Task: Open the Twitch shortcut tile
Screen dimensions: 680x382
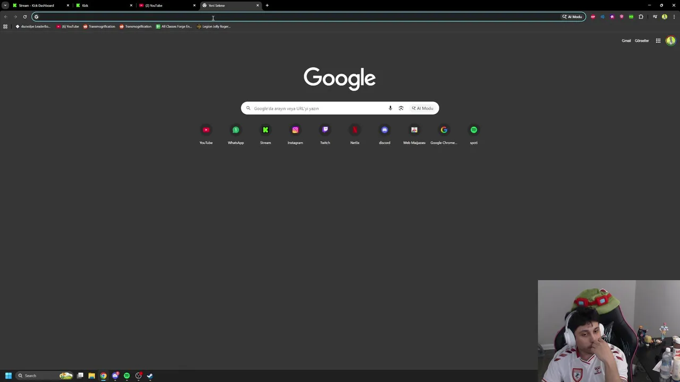Action: [x=325, y=135]
